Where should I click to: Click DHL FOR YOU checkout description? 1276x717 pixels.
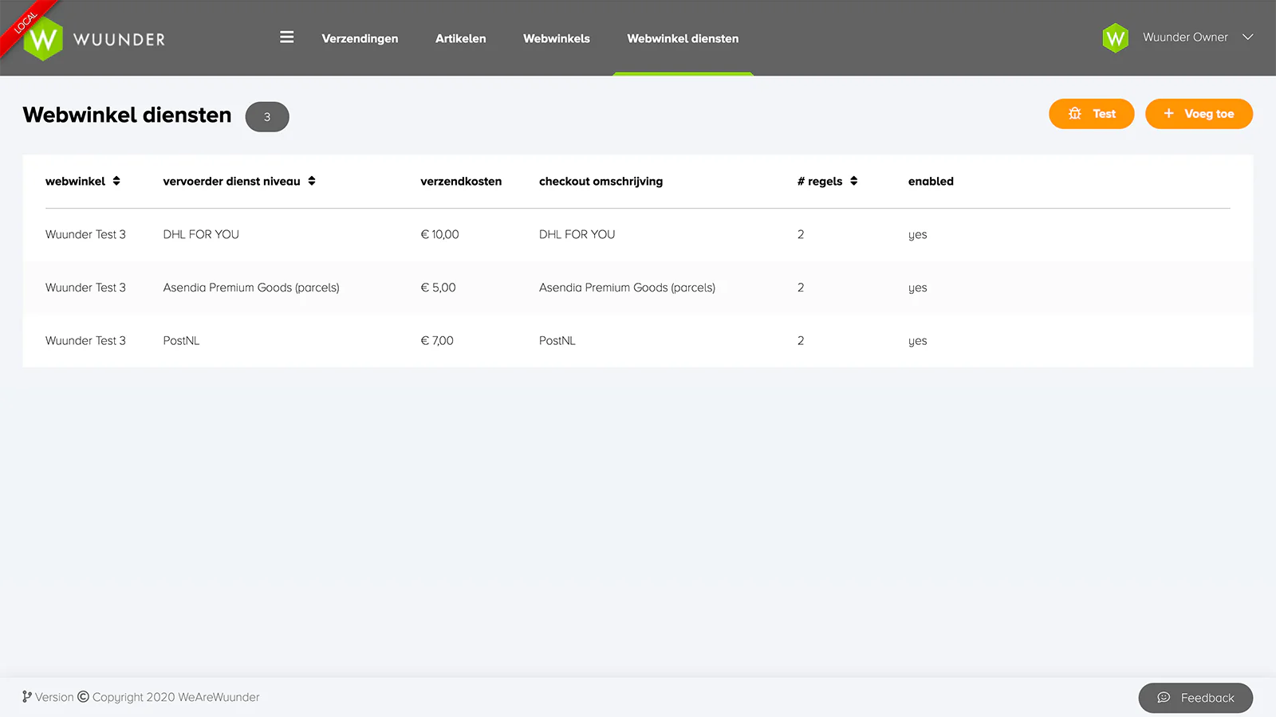tap(577, 234)
